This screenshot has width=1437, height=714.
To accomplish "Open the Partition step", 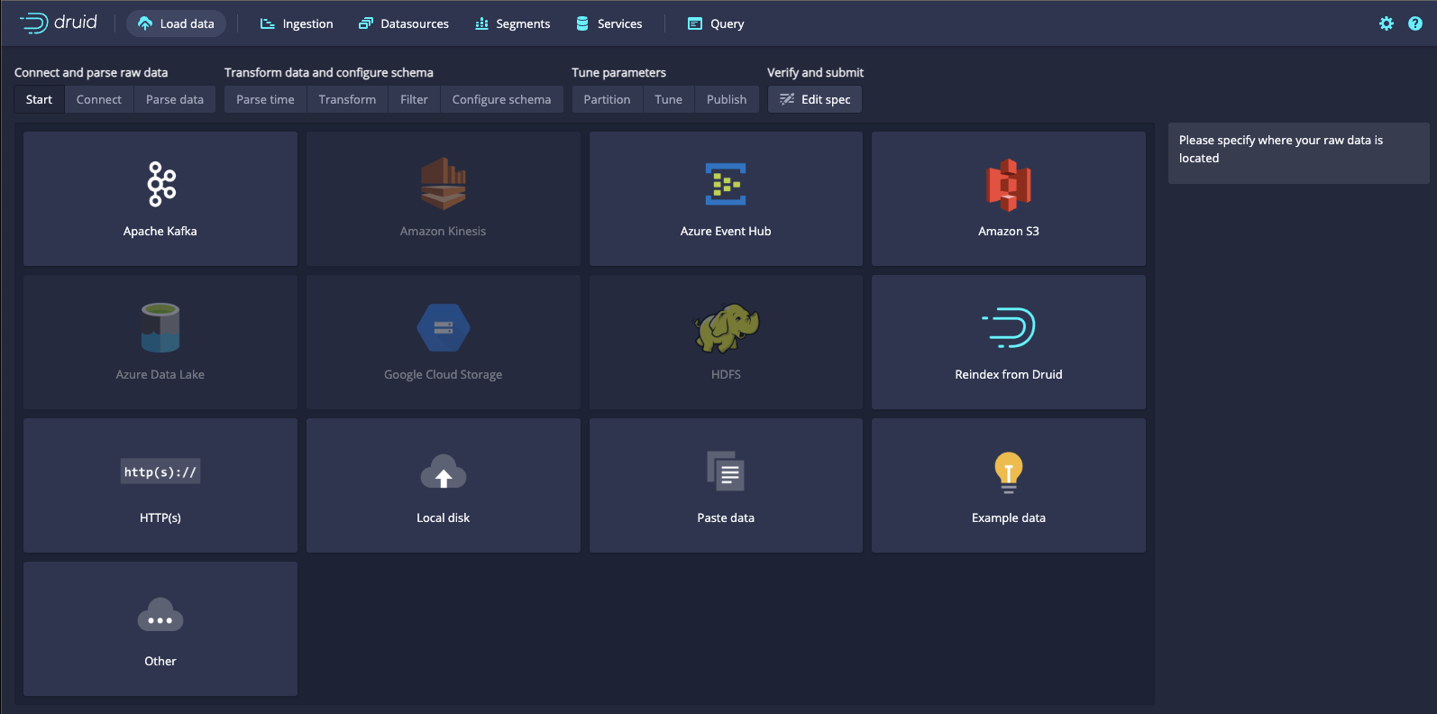I will point(607,99).
